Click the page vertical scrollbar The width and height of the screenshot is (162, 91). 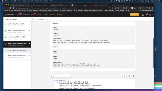tap(153, 53)
